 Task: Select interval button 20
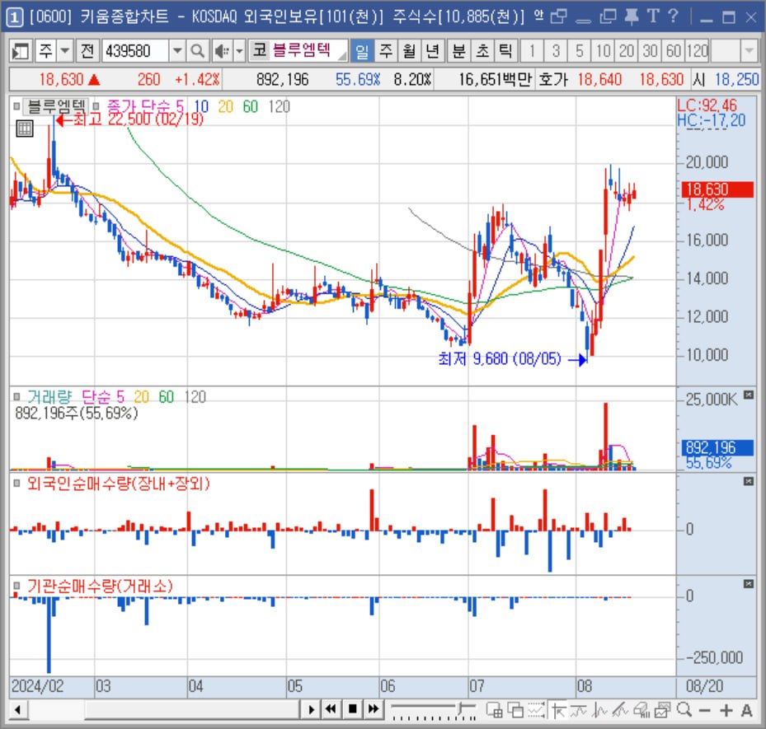[x=627, y=51]
